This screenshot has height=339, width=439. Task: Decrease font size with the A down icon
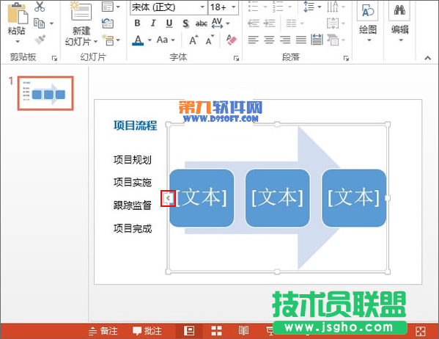210,40
